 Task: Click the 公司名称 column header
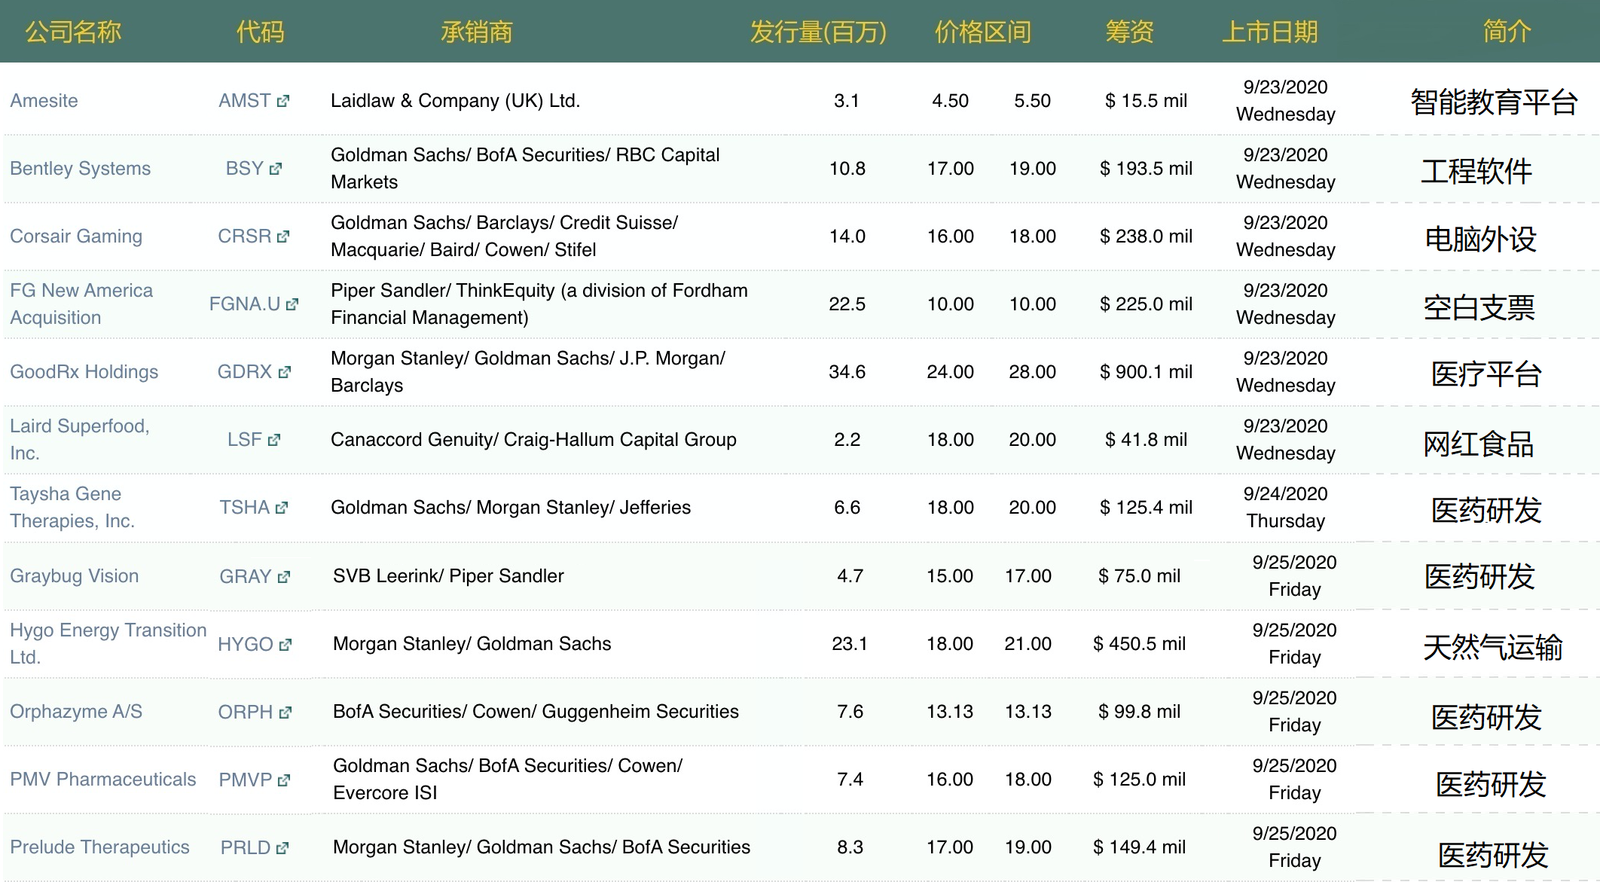pos(73,32)
